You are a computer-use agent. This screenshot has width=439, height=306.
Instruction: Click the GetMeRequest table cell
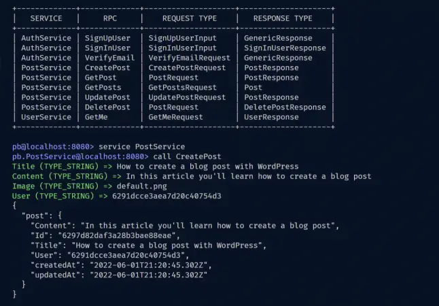coord(175,117)
